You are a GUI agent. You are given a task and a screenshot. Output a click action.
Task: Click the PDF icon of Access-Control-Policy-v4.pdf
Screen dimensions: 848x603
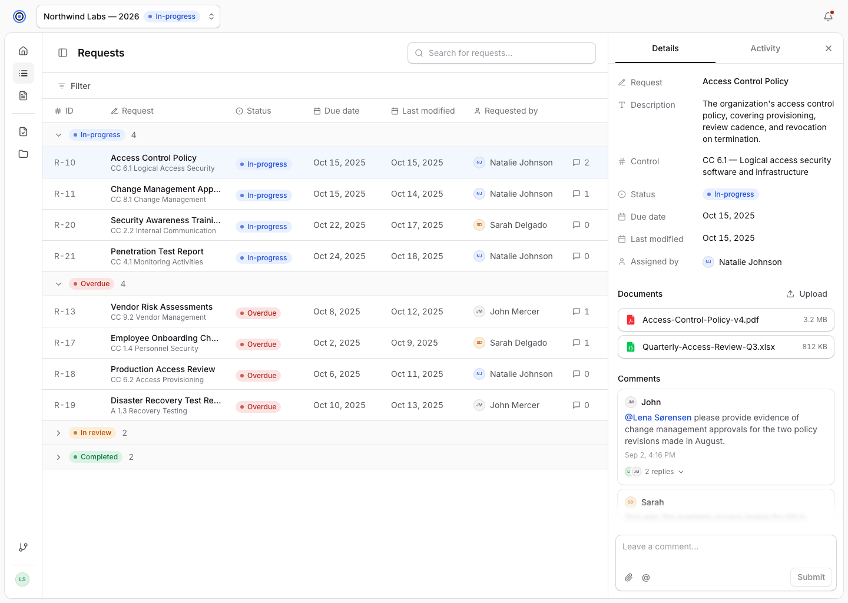[631, 320]
